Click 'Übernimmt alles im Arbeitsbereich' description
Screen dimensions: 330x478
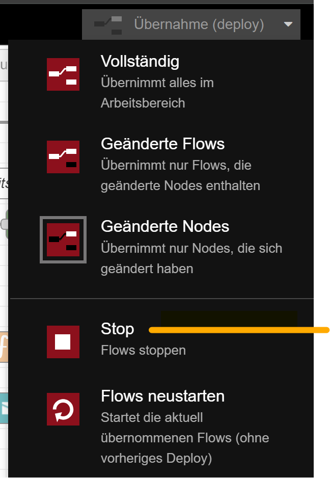pyautogui.click(x=157, y=93)
